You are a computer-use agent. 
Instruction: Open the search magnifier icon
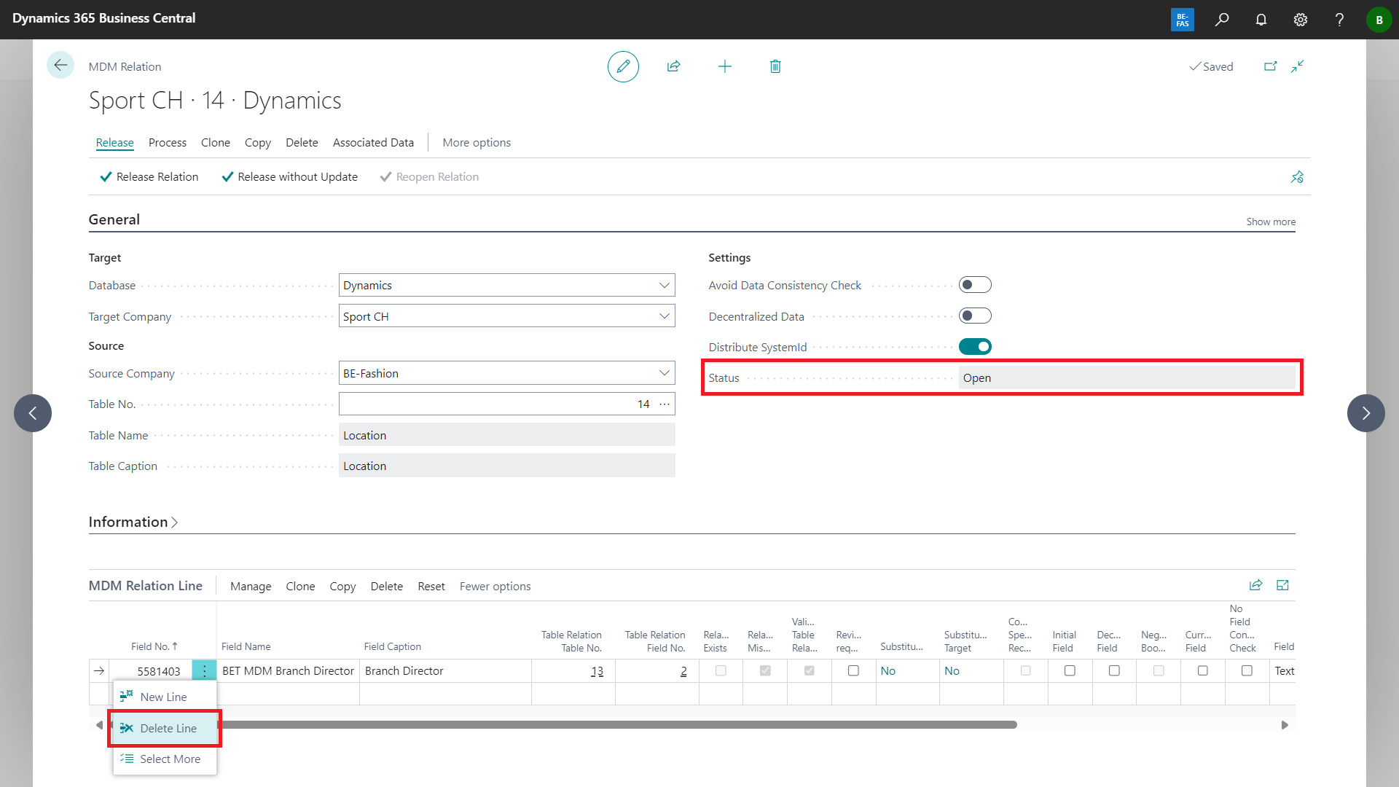click(x=1222, y=20)
